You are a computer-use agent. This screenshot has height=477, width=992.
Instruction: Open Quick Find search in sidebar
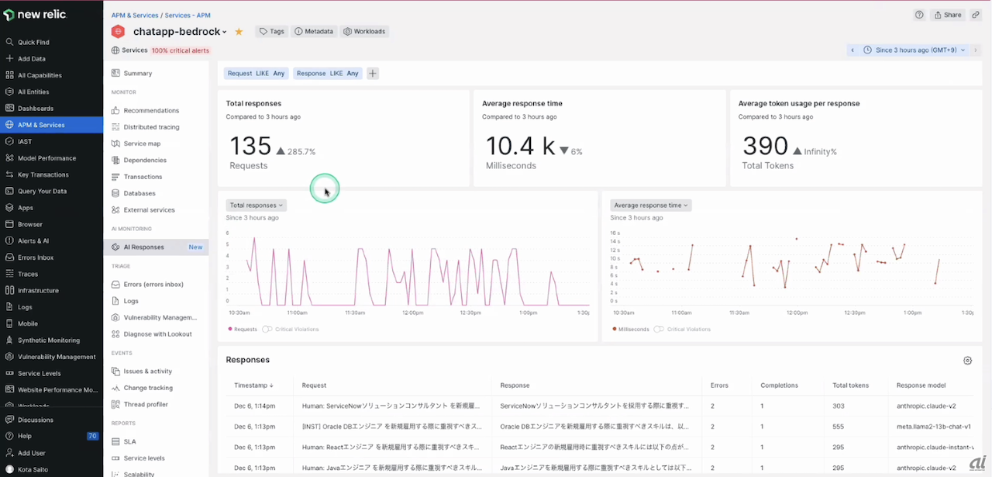tap(33, 42)
